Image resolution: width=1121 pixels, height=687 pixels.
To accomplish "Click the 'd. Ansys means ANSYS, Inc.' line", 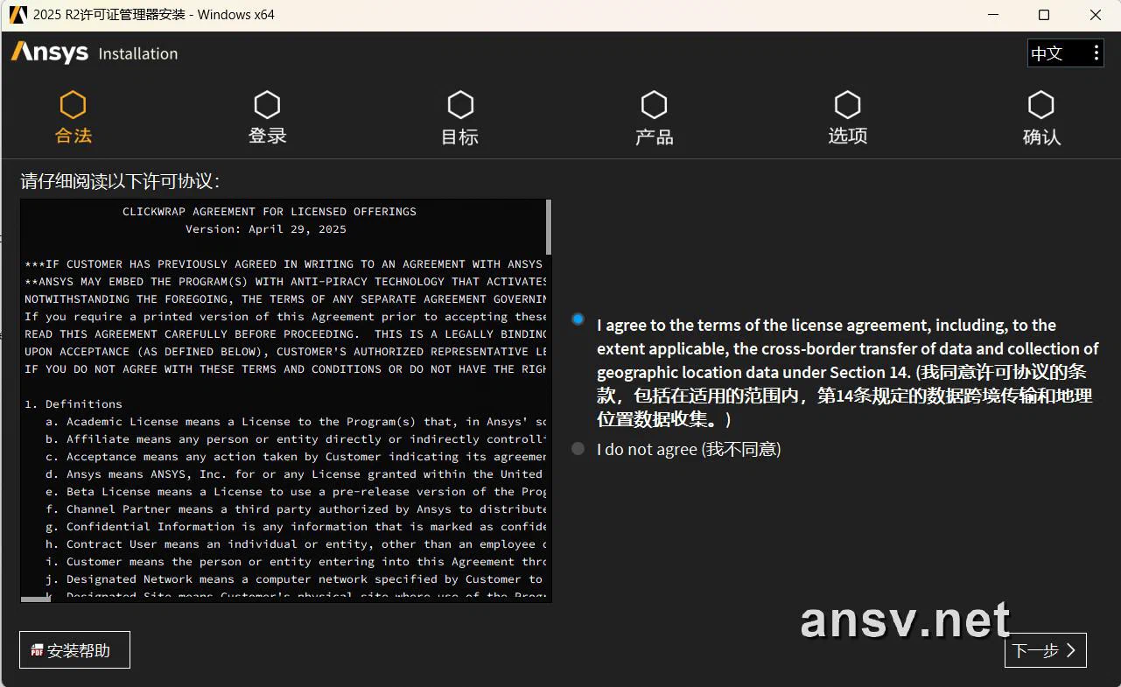I will click(296, 474).
